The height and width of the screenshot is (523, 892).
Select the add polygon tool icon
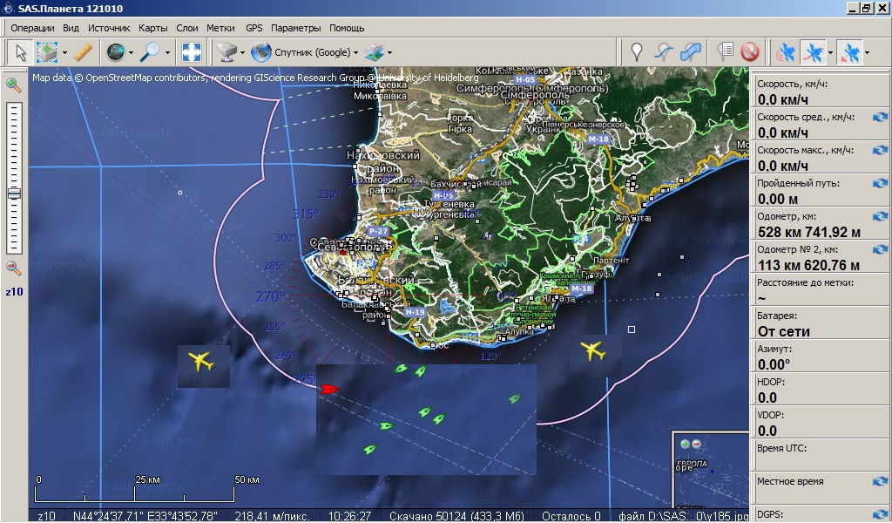(691, 52)
